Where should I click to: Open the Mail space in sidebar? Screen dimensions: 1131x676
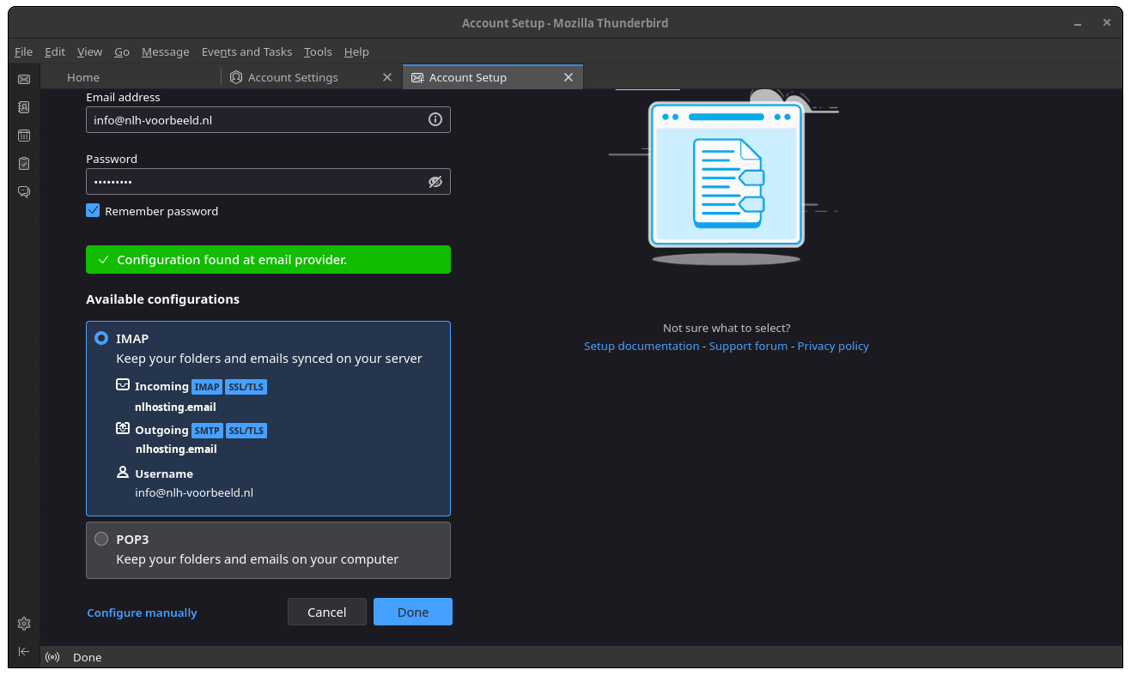tap(24, 79)
